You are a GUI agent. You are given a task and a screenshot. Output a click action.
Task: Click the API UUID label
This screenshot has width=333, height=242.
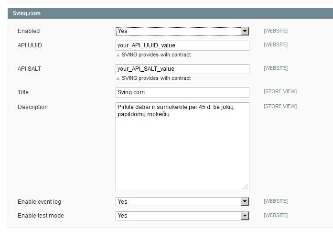click(30, 45)
